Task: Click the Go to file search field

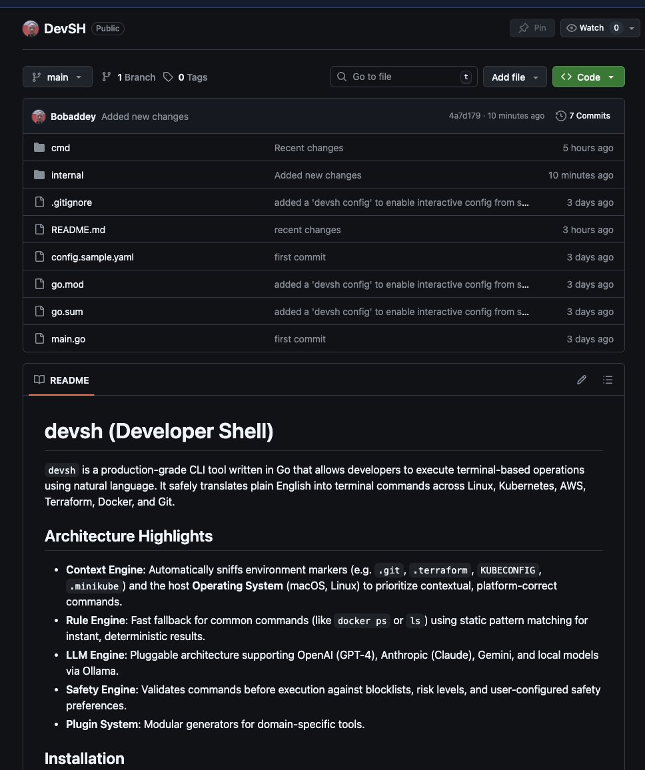Action: [404, 77]
